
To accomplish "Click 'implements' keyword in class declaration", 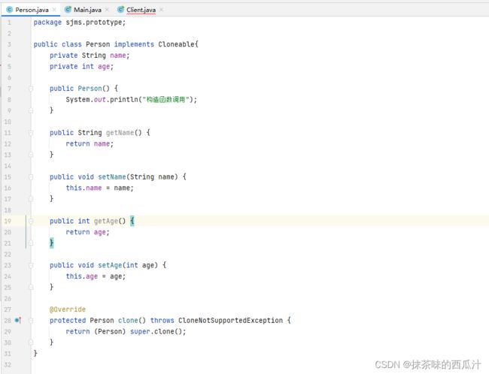I will [x=134, y=44].
